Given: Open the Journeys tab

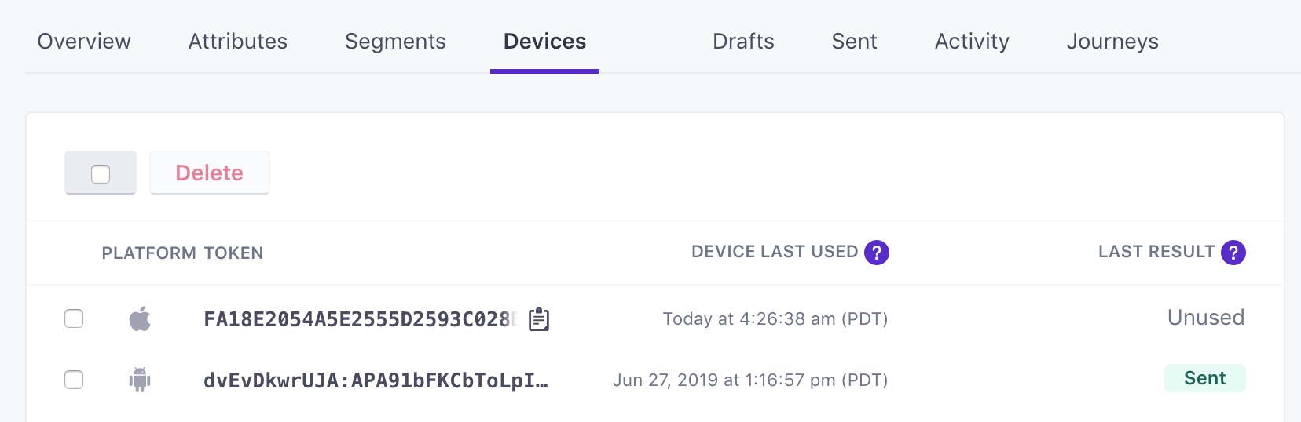Looking at the screenshot, I should (x=1112, y=42).
